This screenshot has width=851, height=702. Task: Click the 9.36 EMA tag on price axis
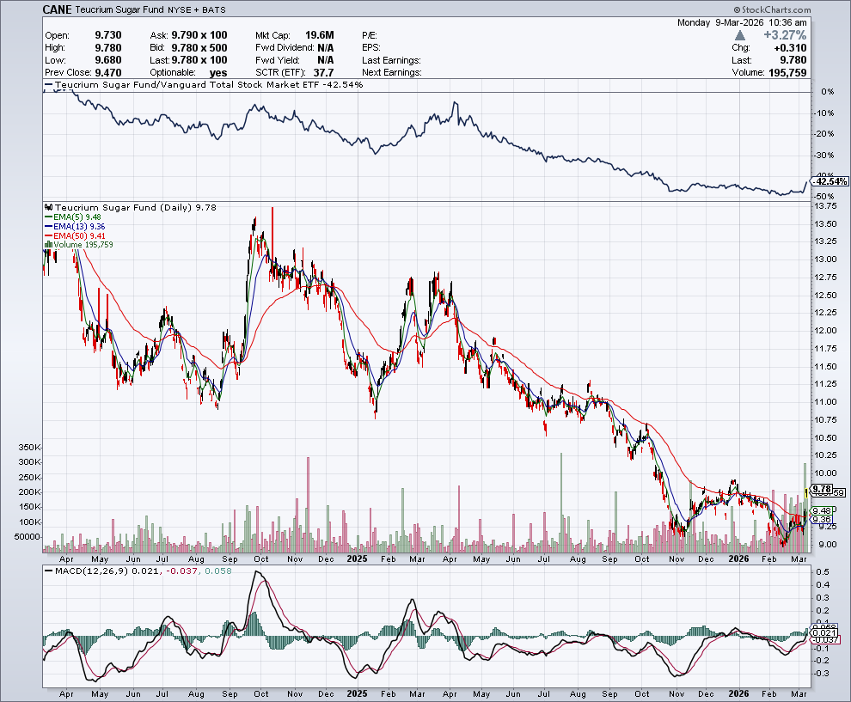coord(823,520)
